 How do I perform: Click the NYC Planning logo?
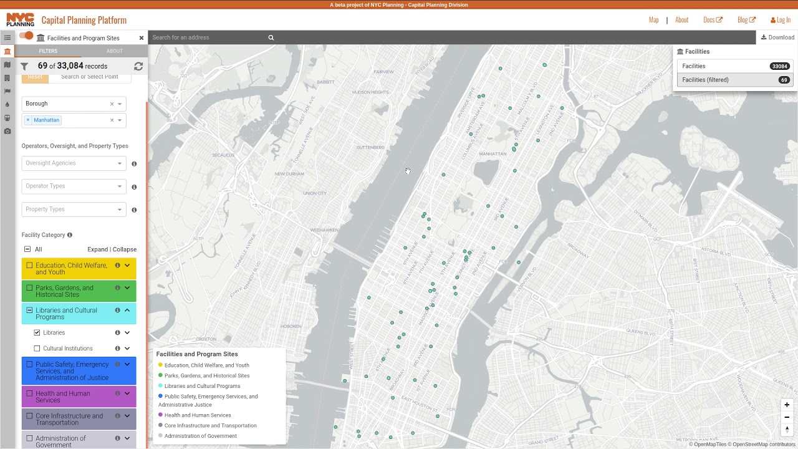tap(20, 20)
